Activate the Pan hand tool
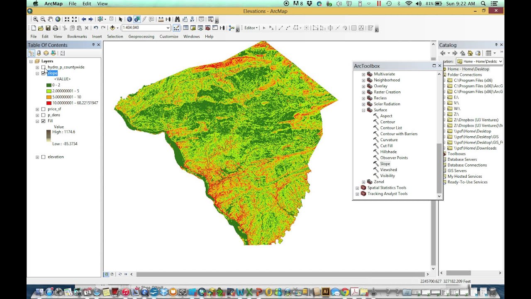Viewport: 531px width, 299px height. [50, 19]
